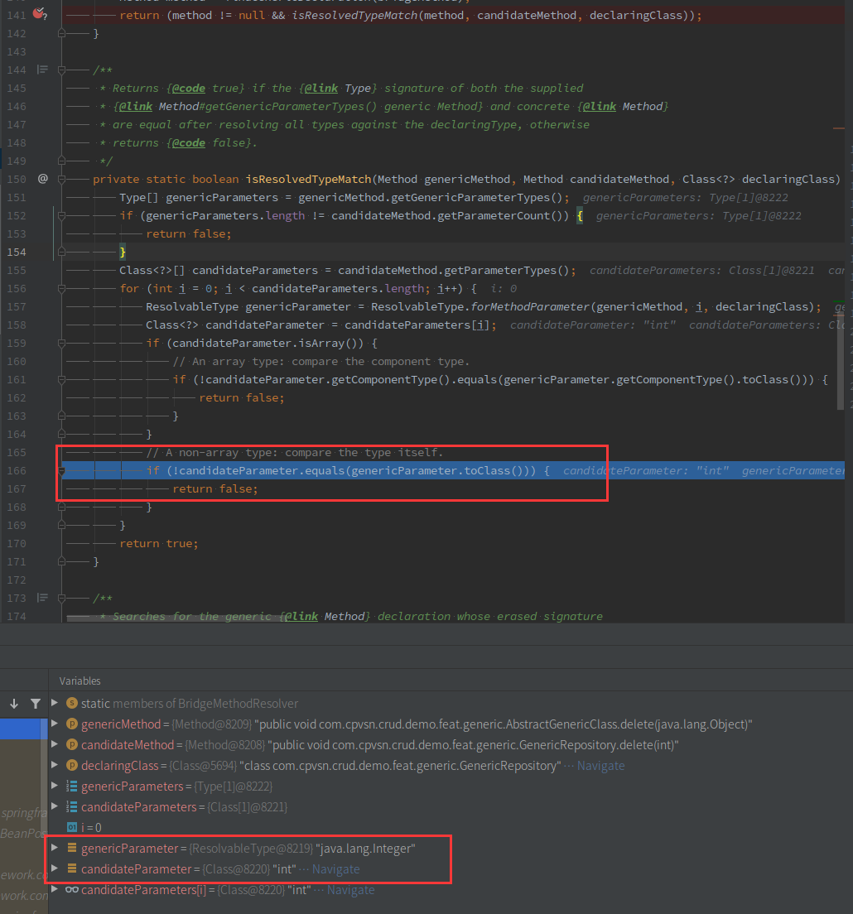
Task: Click the array icon of candidateParameters variable
Action: (x=72, y=806)
